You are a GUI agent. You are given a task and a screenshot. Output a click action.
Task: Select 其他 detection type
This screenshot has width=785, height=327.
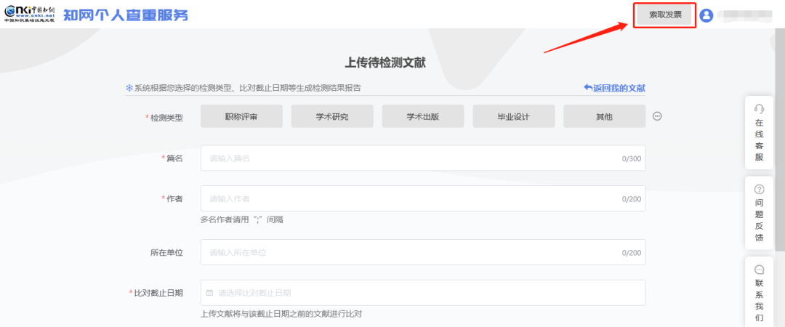604,116
